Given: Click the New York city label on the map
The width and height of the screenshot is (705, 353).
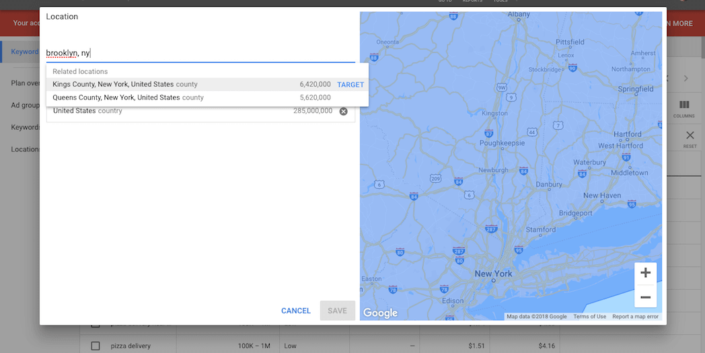Looking at the screenshot, I should pyautogui.click(x=493, y=274).
